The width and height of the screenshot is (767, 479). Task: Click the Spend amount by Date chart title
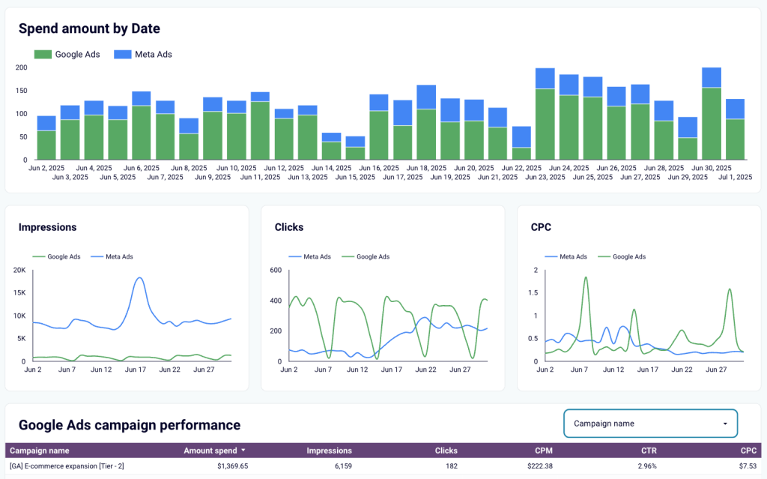pyautogui.click(x=89, y=28)
